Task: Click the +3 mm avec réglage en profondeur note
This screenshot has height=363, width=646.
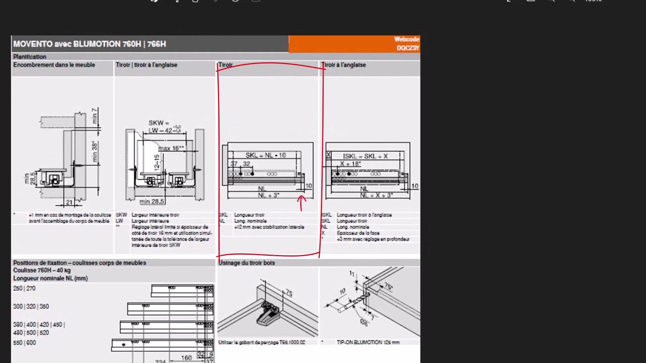Action: pyautogui.click(x=373, y=239)
